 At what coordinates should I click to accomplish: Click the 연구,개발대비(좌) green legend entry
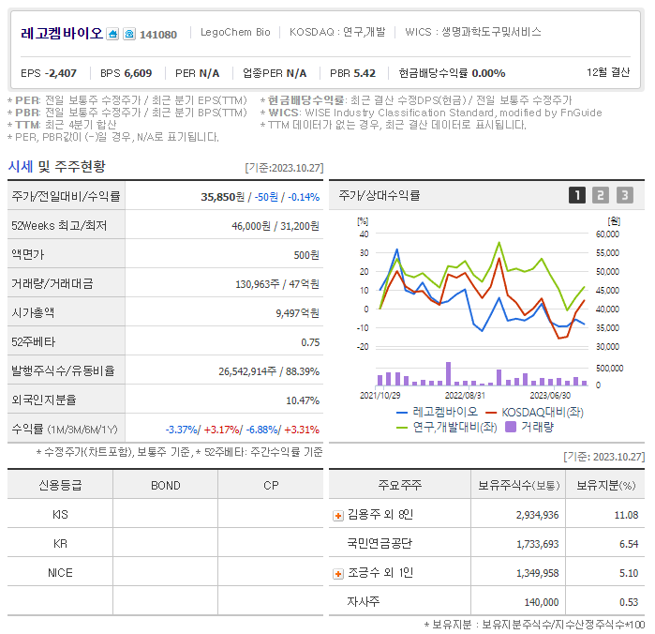(447, 427)
